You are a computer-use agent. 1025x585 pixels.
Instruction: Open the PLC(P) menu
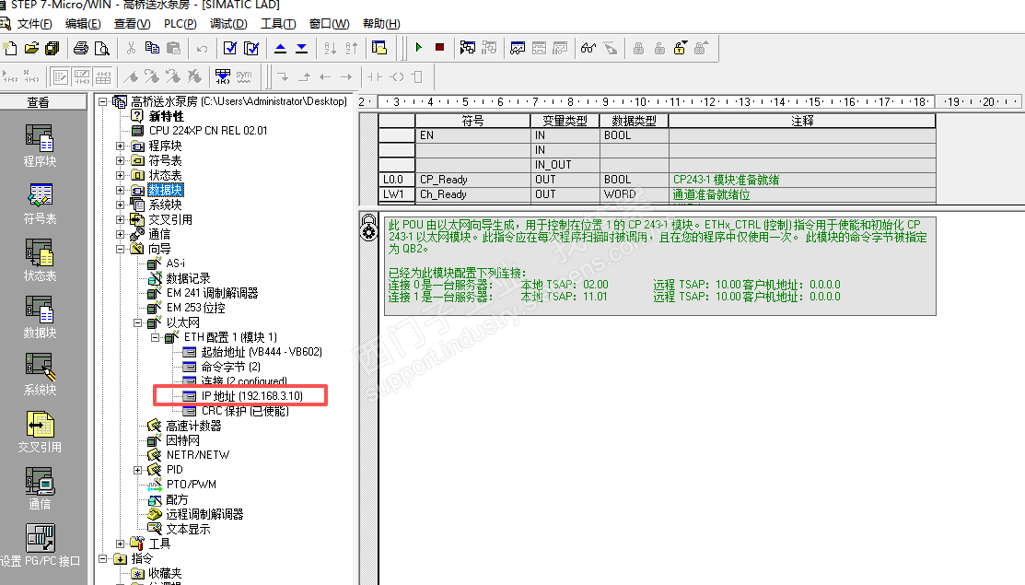pyautogui.click(x=181, y=24)
